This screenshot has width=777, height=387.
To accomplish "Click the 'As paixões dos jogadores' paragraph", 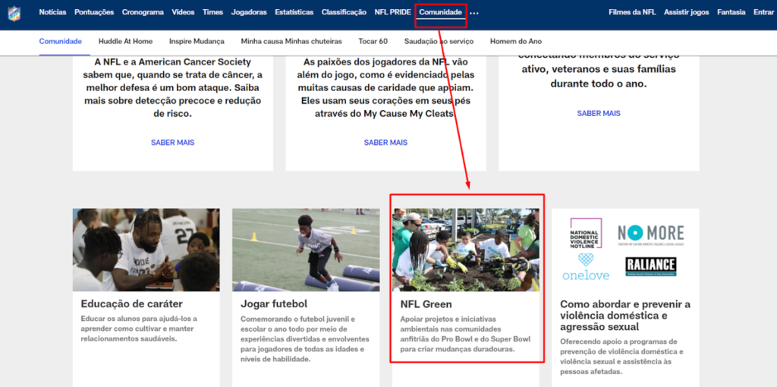I will point(385,88).
